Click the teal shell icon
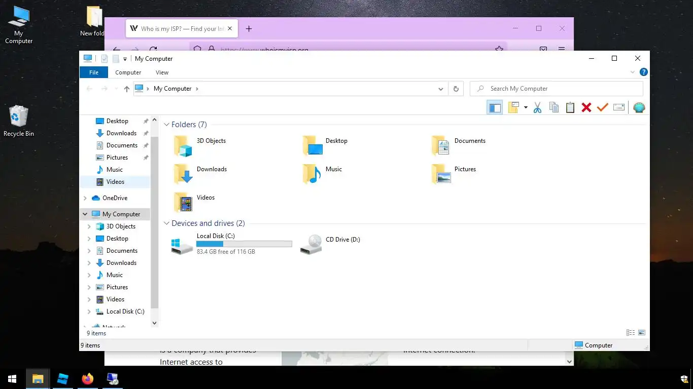 coord(639,107)
